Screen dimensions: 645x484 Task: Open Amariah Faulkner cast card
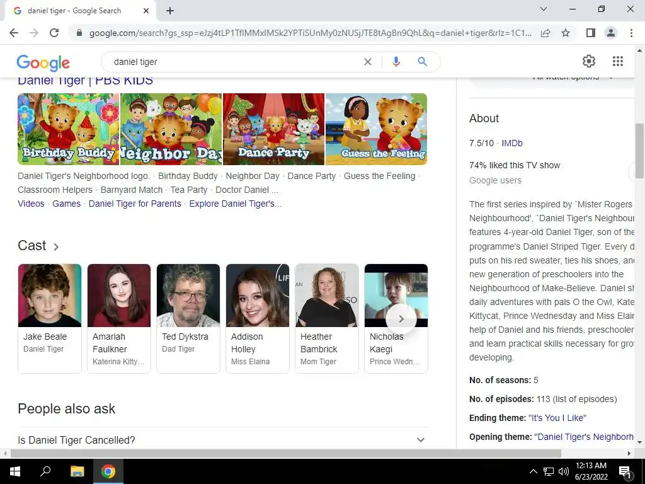[x=119, y=318]
